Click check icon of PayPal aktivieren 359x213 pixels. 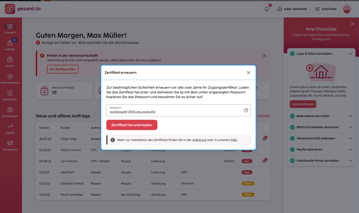292,149
